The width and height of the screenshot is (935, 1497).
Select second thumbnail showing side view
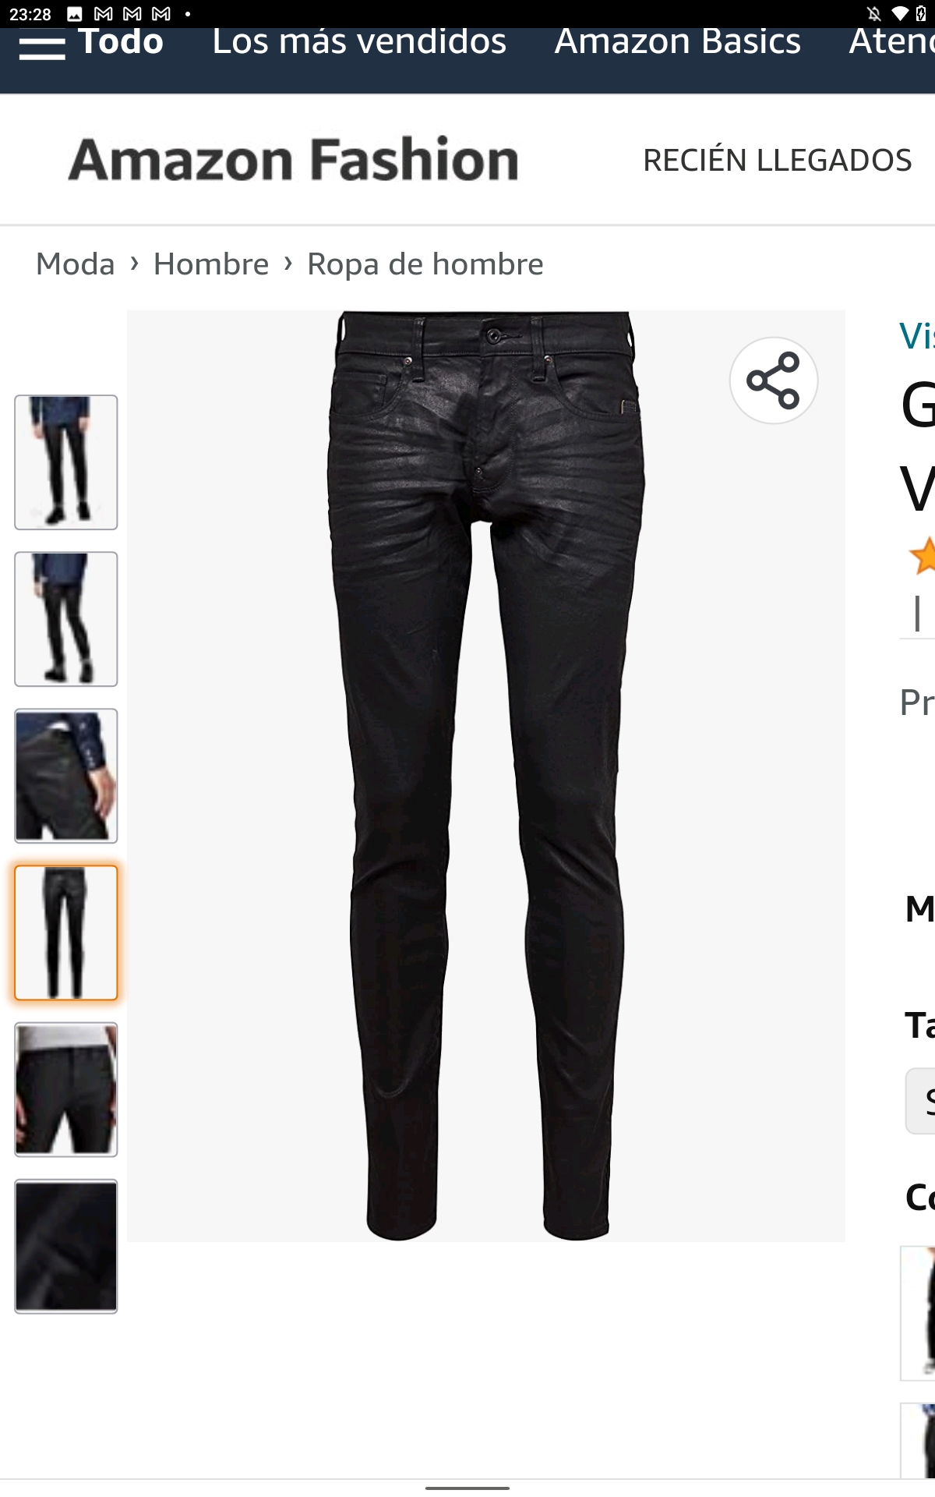pyautogui.click(x=66, y=619)
